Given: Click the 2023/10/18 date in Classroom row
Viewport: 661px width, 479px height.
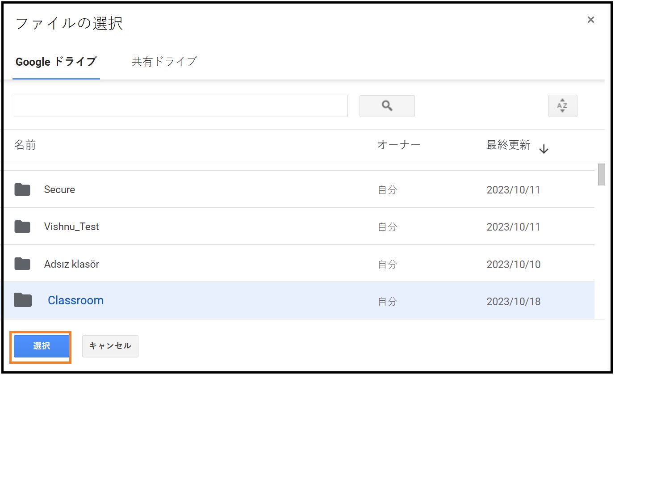Looking at the screenshot, I should tap(514, 302).
